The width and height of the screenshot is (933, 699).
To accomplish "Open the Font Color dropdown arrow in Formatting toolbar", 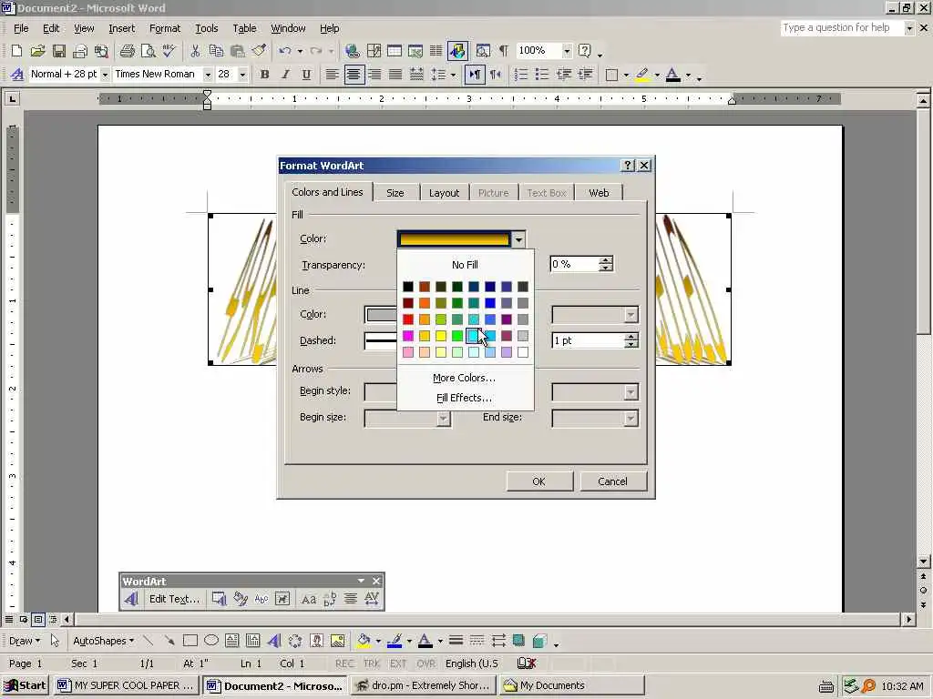I will [x=689, y=75].
